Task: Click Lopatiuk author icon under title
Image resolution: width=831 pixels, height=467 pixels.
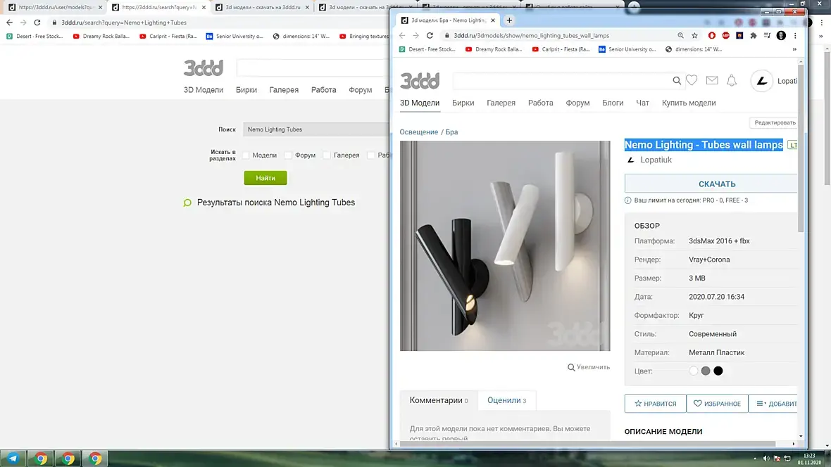Action: pyautogui.click(x=631, y=160)
